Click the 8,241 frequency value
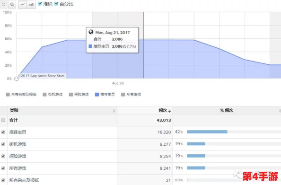 165,168
